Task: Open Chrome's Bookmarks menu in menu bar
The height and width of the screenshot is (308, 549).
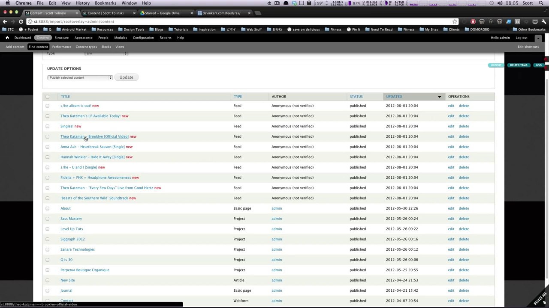Action: tap(106, 3)
